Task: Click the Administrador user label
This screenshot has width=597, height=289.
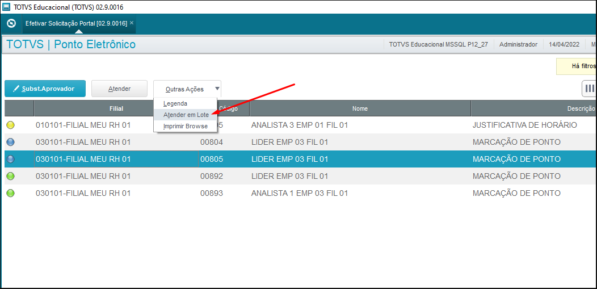Action: (x=518, y=44)
